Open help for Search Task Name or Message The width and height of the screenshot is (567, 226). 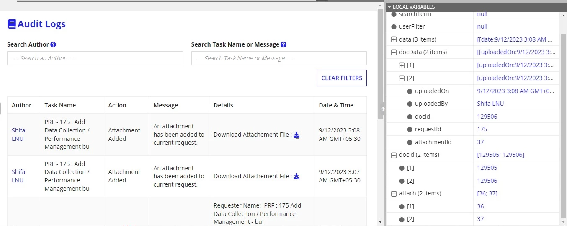click(x=283, y=44)
